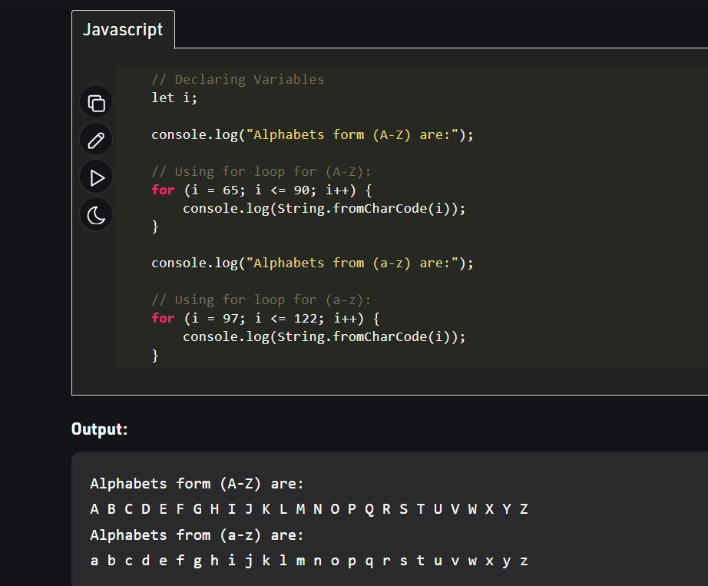Click the pencil edit code icon
This screenshot has height=586, width=708.
96,140
